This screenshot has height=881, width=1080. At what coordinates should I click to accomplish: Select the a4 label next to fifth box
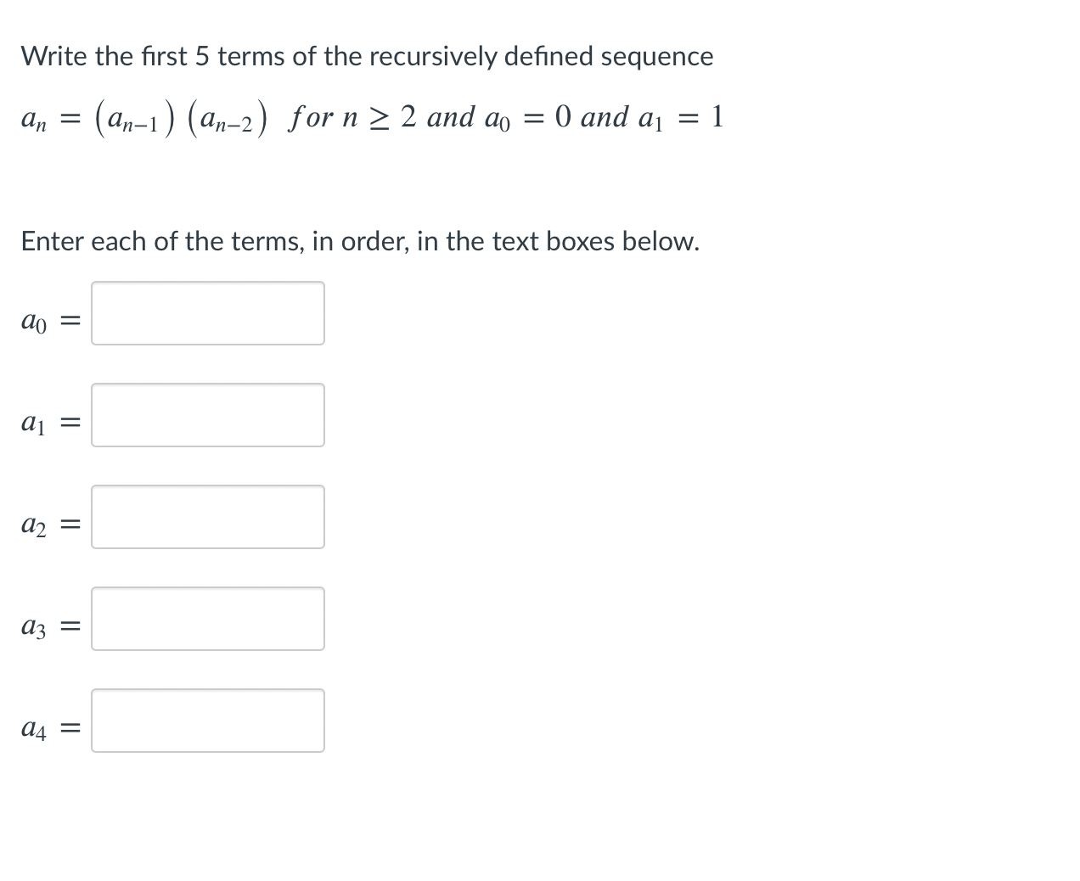(x=32, y=728)
